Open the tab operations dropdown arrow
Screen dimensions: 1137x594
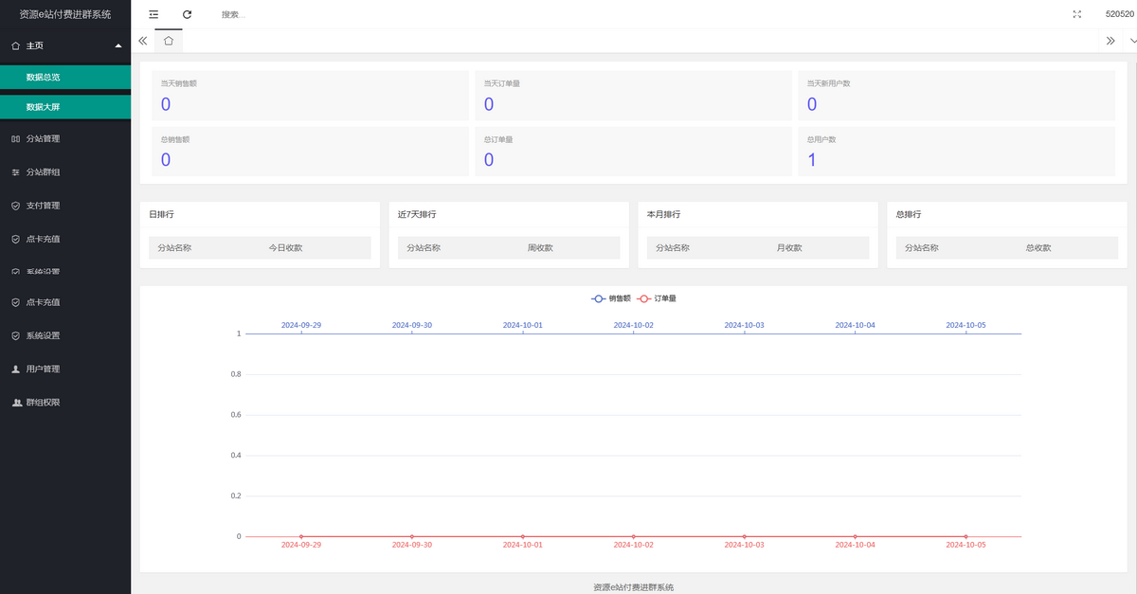click(x=1132, y=41)
